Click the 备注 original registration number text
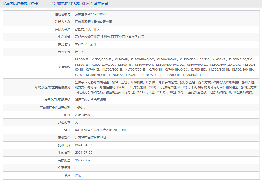Screen dimensions: 262x182 click(x=100, y=130)
